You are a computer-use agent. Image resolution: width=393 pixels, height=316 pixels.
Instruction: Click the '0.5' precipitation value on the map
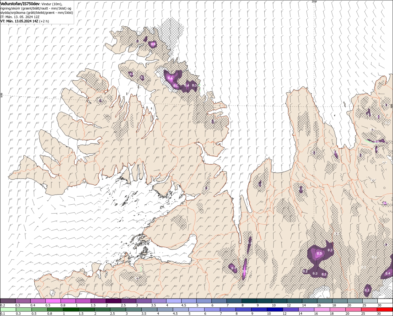[319, 253]
